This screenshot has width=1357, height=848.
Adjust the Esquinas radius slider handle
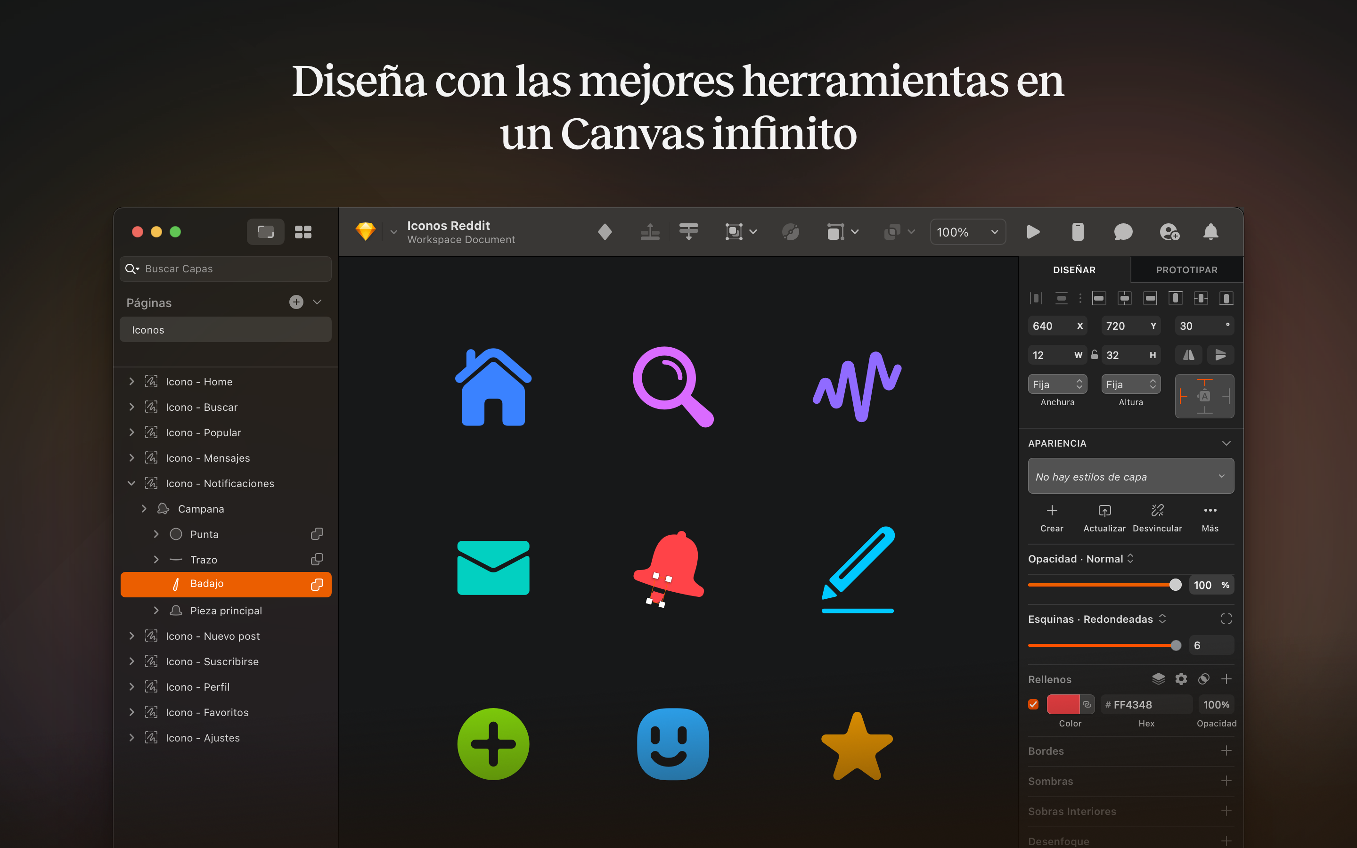tap(1175, 645)
